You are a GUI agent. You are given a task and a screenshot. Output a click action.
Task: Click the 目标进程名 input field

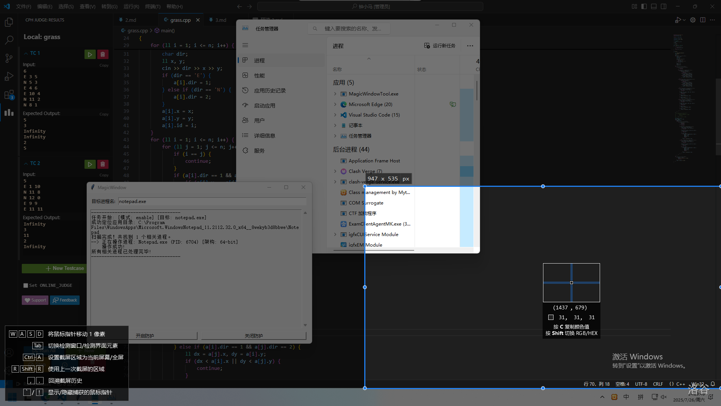[212, 201]
